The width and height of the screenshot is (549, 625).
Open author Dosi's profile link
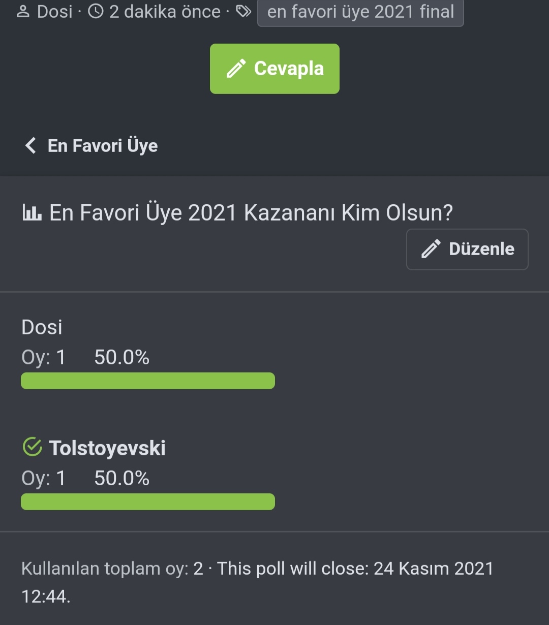coord(55,12)
